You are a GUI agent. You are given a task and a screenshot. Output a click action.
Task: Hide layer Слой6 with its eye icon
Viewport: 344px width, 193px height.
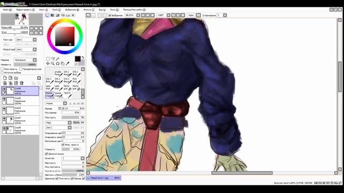[4, 128]
